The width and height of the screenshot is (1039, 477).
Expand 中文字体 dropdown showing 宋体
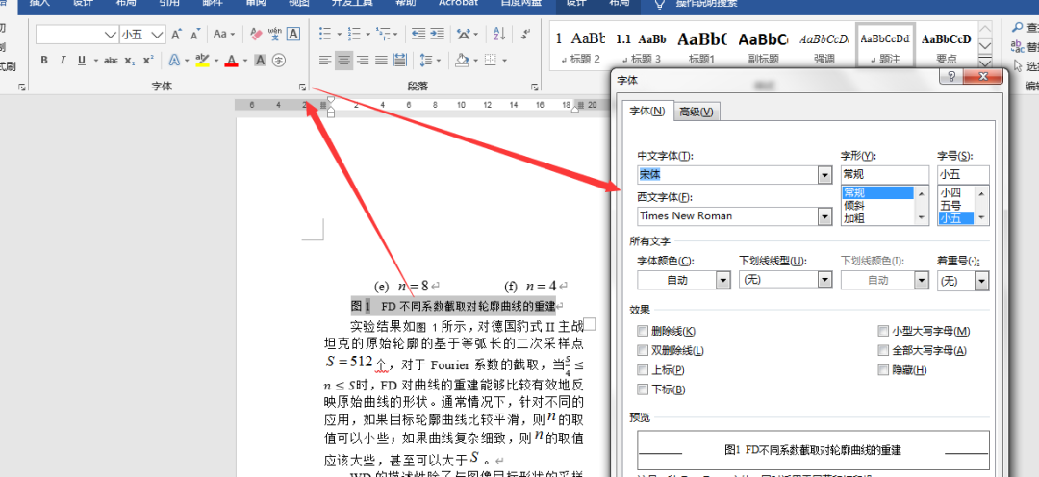coord(825,175)
